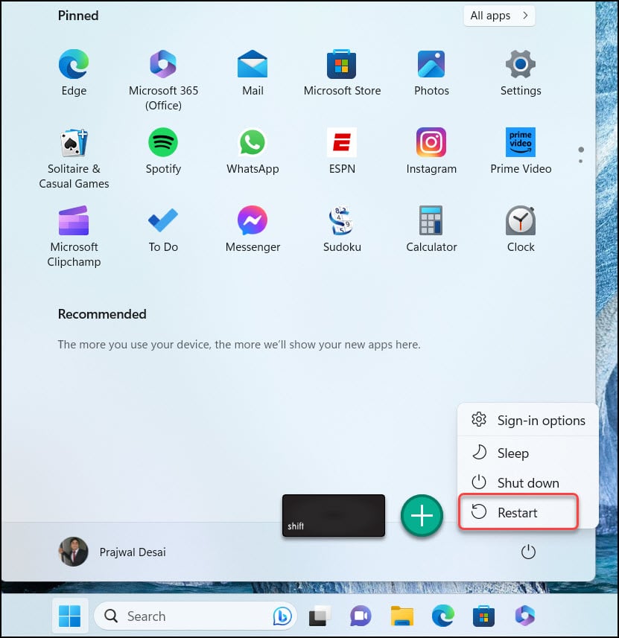Open the To Do app
Image resolution: width=619 pixels, height=638 pixels.
tap(163, 229)
